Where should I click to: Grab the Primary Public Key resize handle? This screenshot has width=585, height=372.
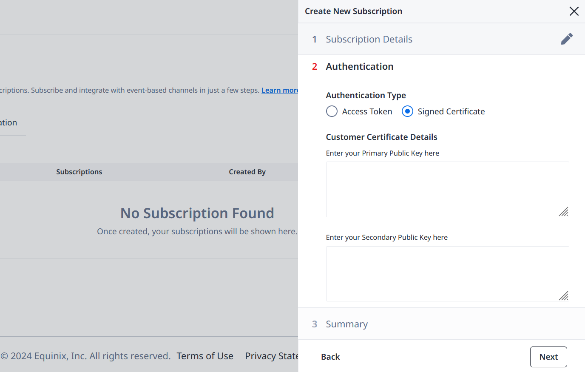[564, 212]
